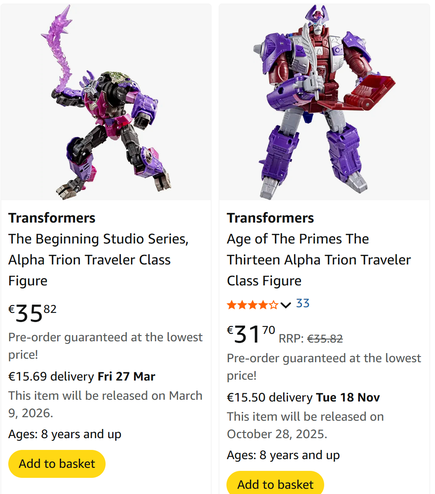Click the pre-order guarantee note under €35.82 price
This screenshot has width=435, height=494.
click(x=105, y=346)
